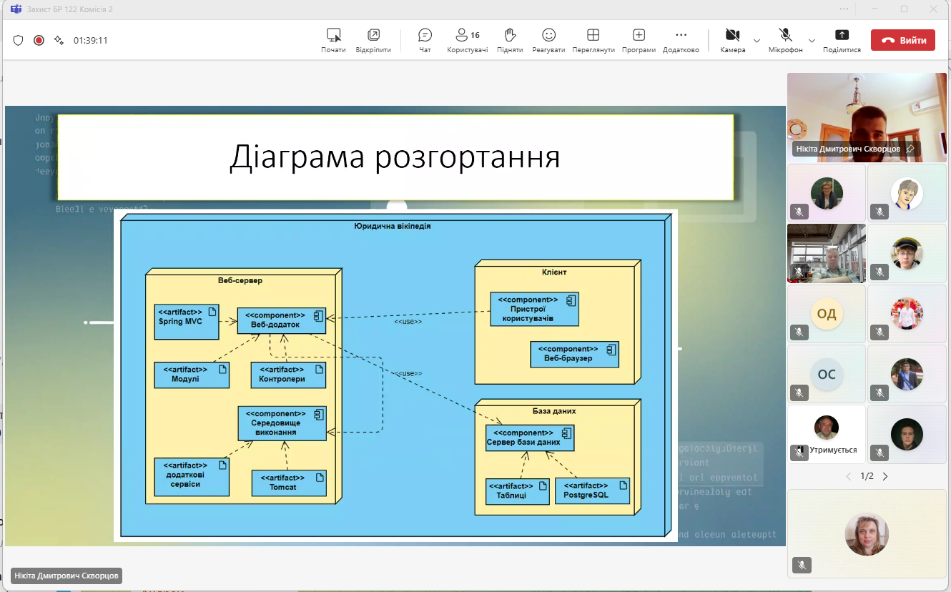
Task: Go to next page of participants
Action: [885, 476]
